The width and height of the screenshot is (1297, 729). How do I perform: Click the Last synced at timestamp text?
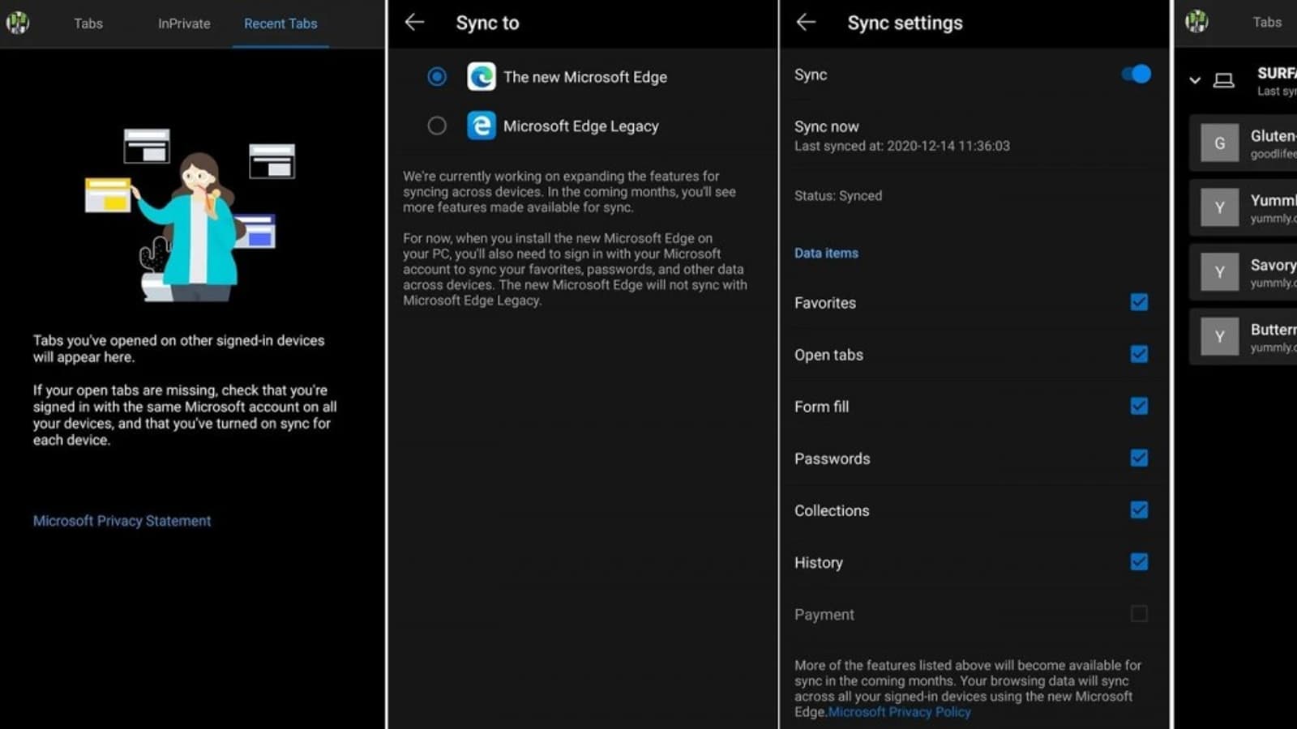[x=902, y=146]
